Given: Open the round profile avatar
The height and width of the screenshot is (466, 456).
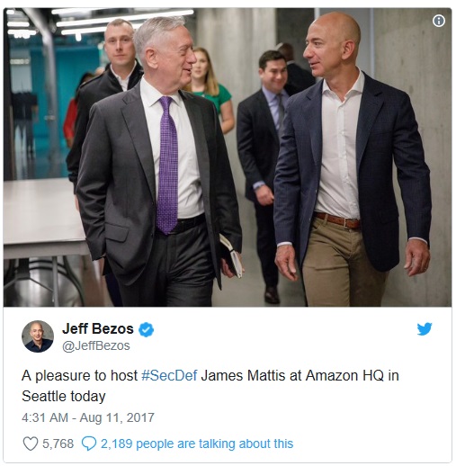Looking at the screenshot, I should point(38,336).
